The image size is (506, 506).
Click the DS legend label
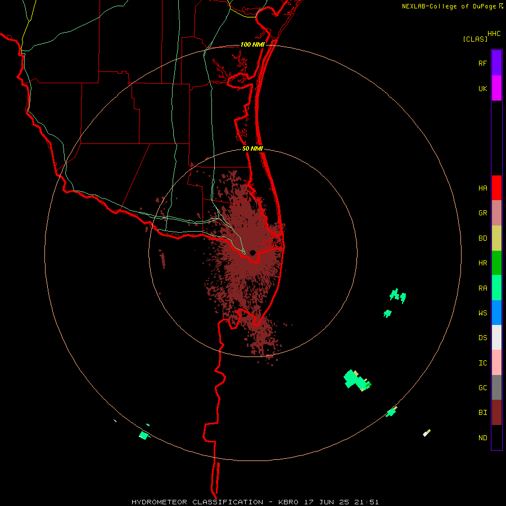click(483, 338)
